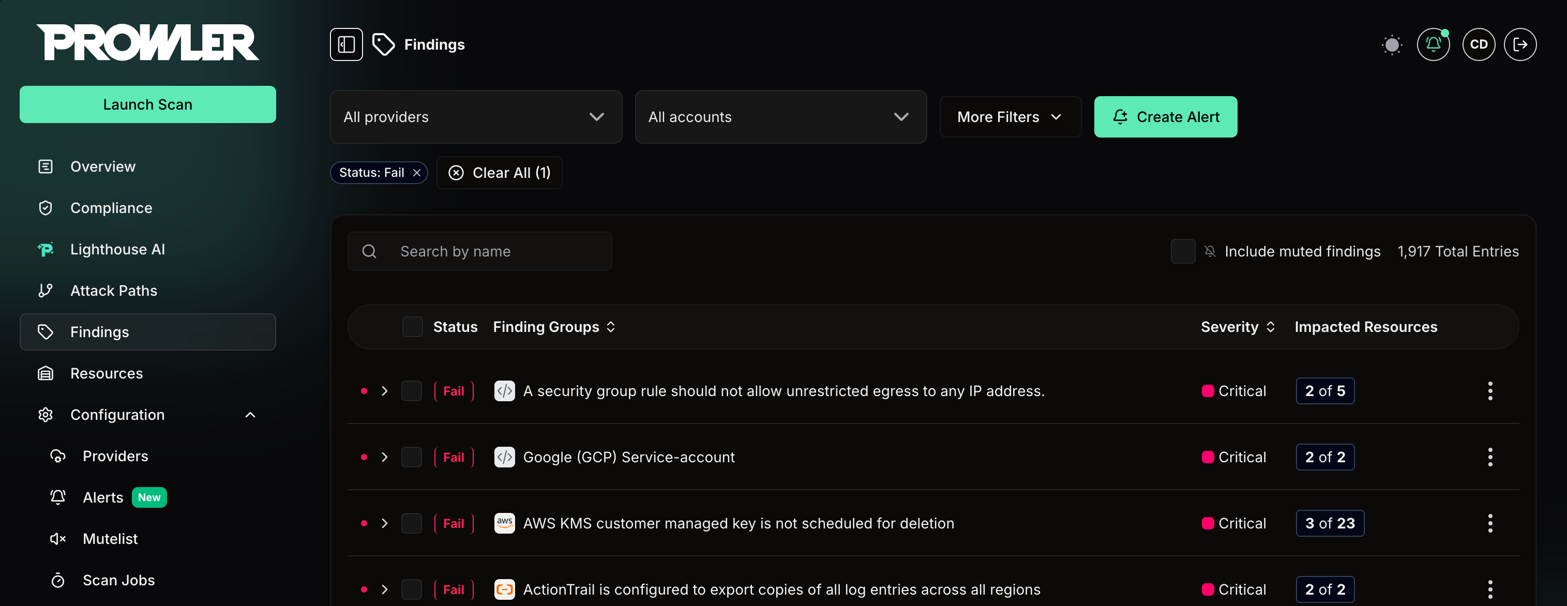This screenshot has height=606, width=1567.
Task: Open actions menu for GCP Service-account row
Action: 1490,457
